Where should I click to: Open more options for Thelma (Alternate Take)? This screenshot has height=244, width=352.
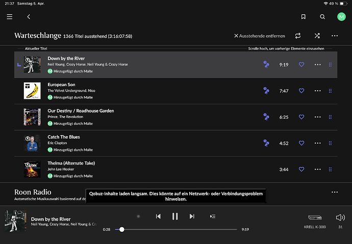pos(317,170)
